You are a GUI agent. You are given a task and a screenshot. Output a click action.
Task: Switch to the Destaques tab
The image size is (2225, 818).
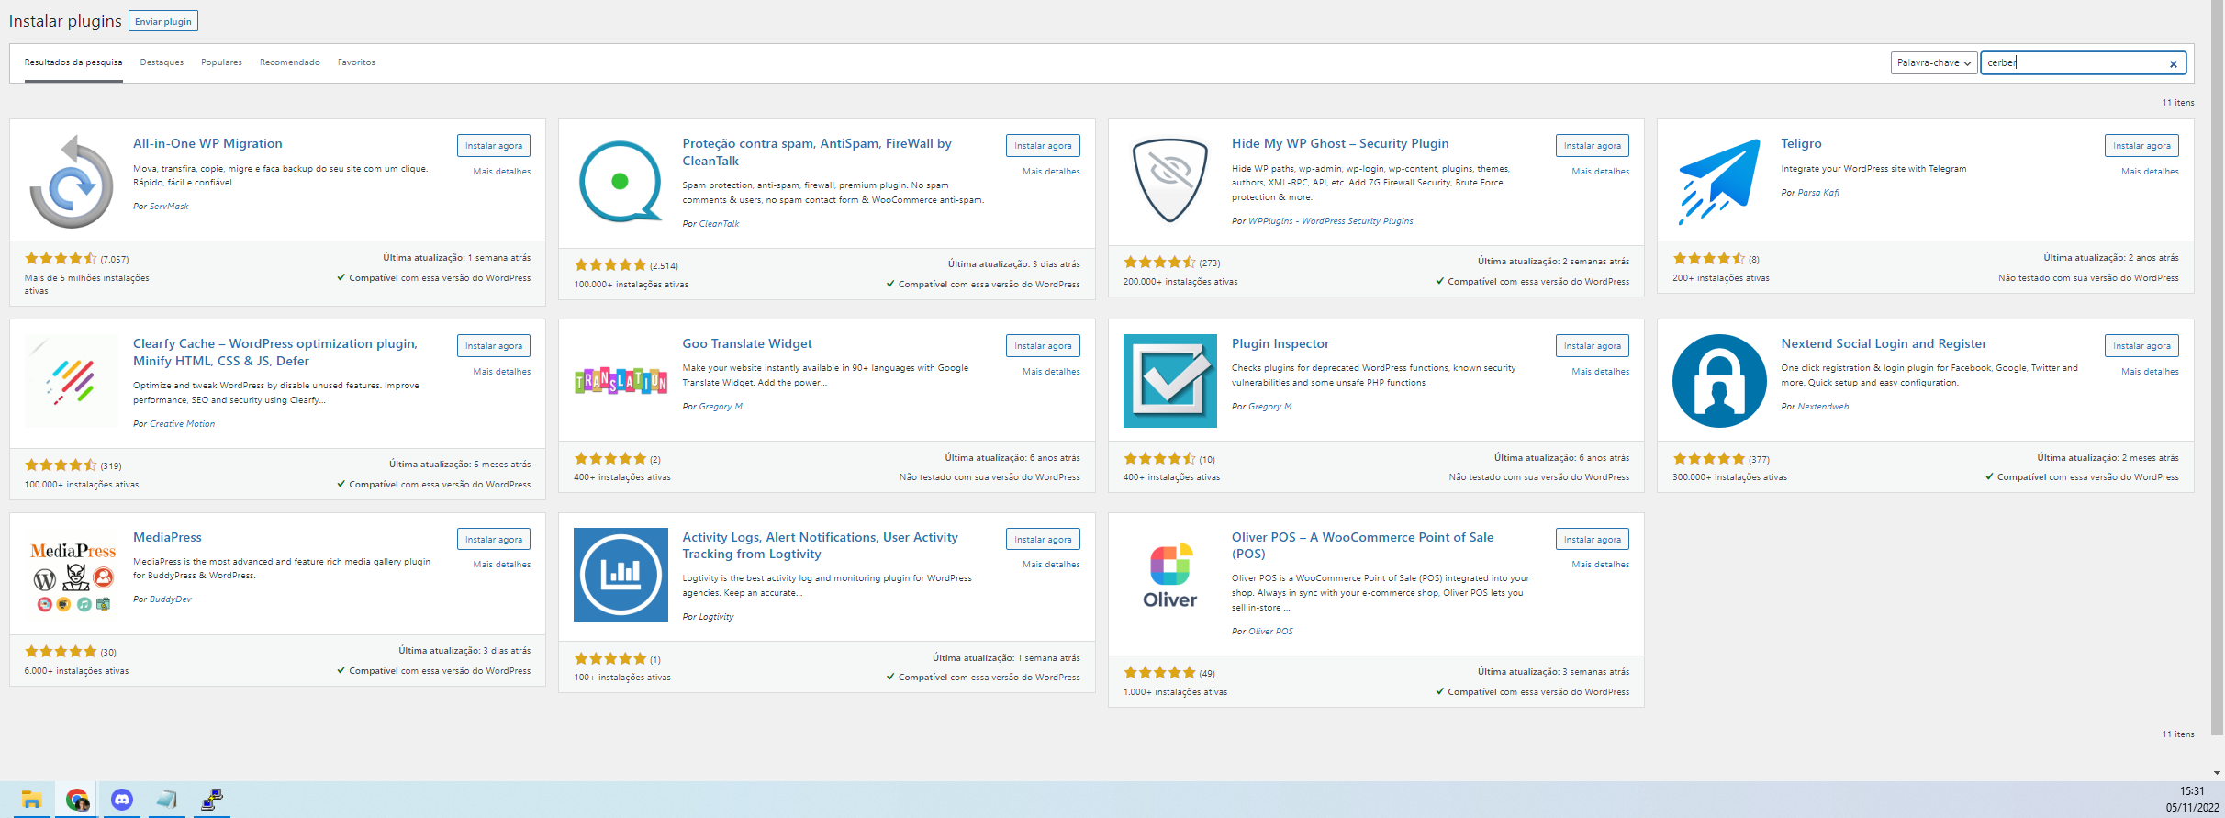click(162, 62)
